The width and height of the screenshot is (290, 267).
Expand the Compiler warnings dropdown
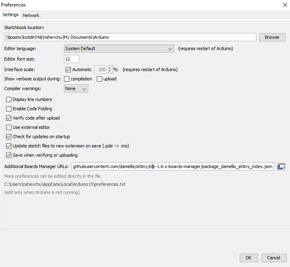click(76, 88)
